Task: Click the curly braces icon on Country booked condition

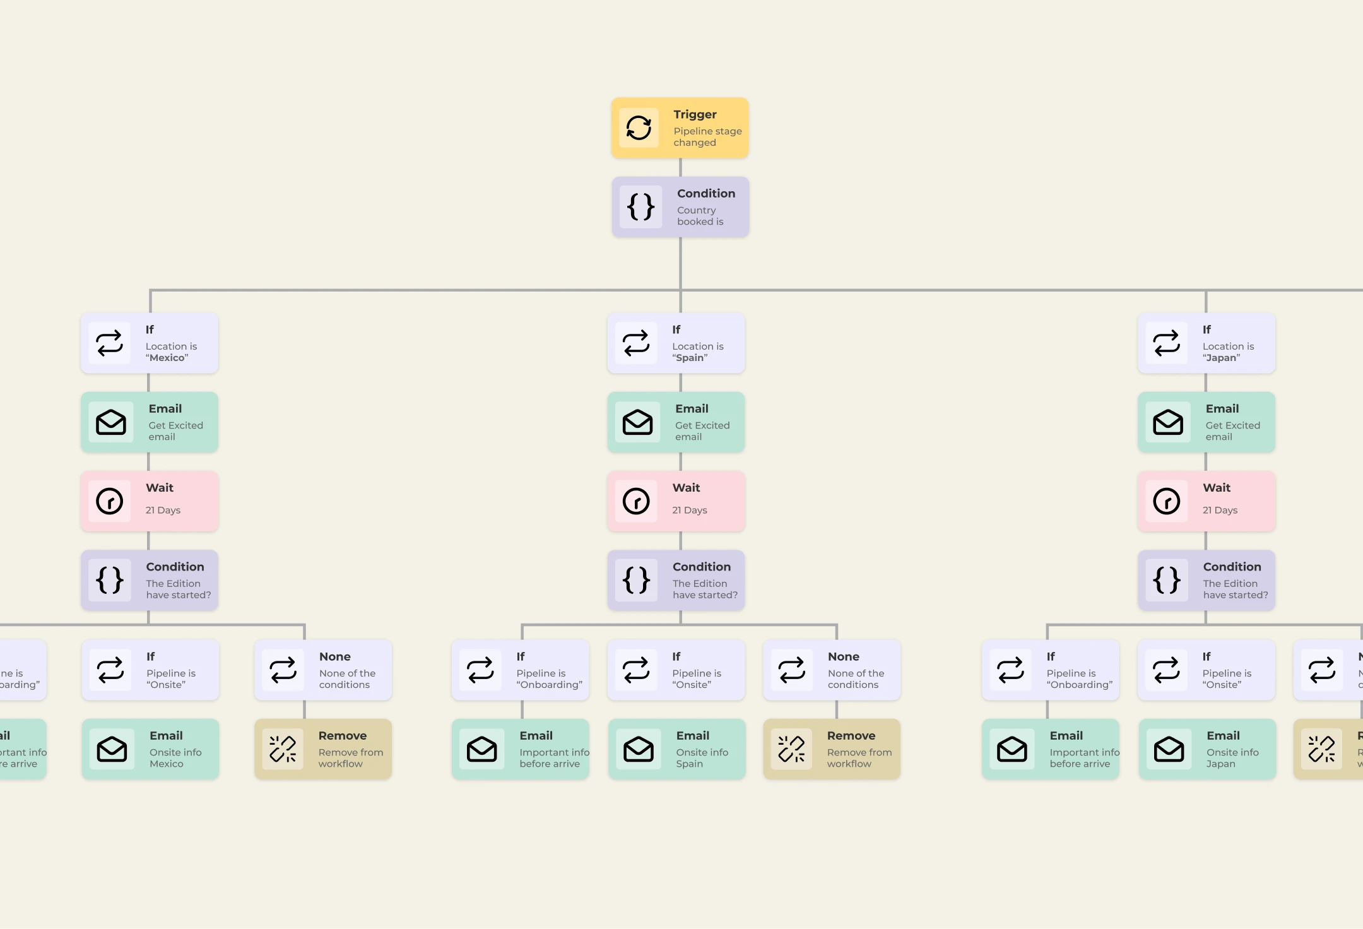Action: point(640,207)
